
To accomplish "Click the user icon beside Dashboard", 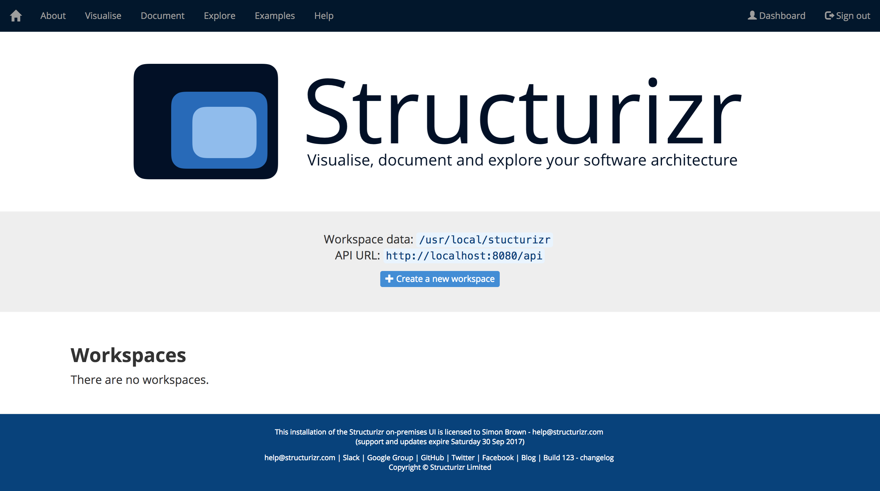I will click(752, 15).
